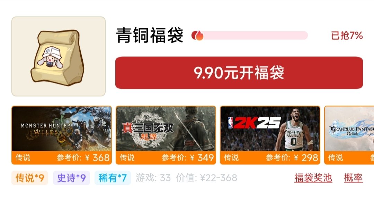The width and height of the screenshot is (374, 208).
Task: Click the 游戏: 33 count text
Action: coord(153,178)
